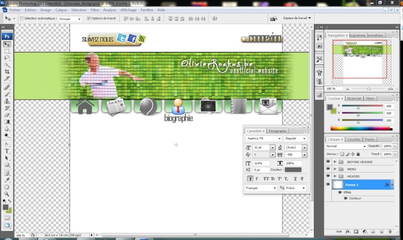Toggle underline text style
Screen dimensions: 403x240
tap(295, 179)
